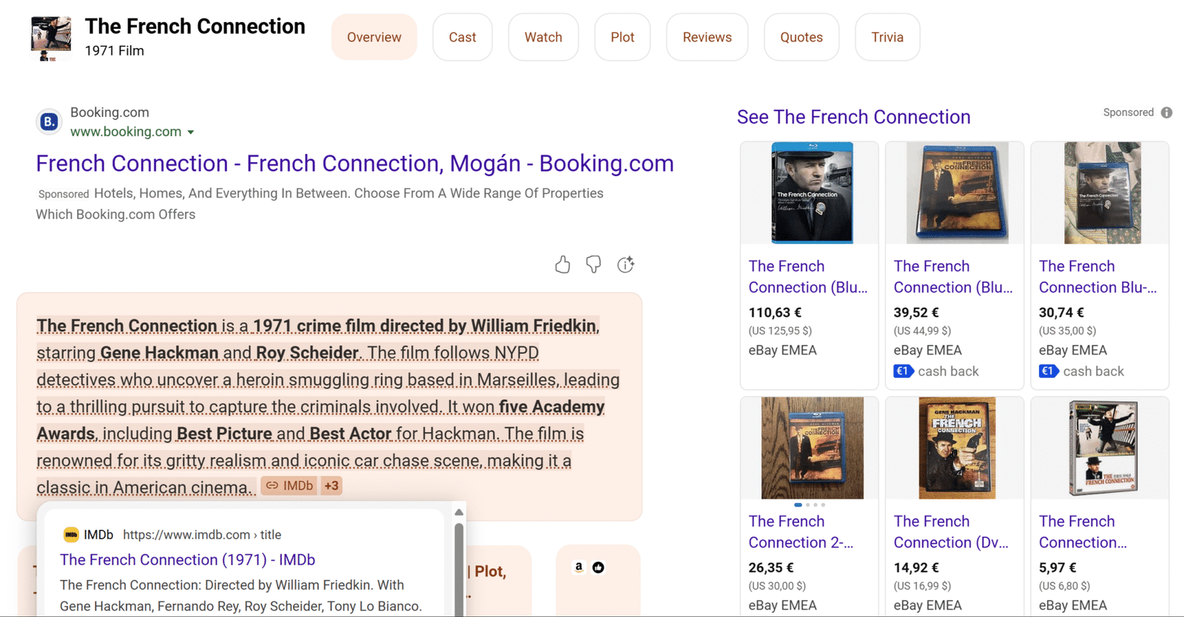
Task: Click the IMDb citation chip
Action: pyautogui.click(x=289, y=486)
